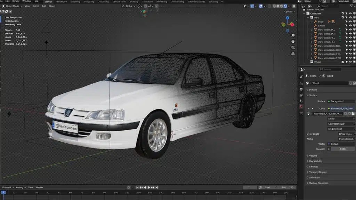The width and height of the screenshot is (356, 200).
Task: Open Equirectangular projection dropdown
Action: [x=341, y=124]
